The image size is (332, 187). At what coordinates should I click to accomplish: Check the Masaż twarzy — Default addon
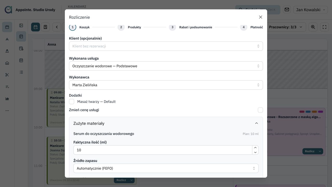coord(72,102)
